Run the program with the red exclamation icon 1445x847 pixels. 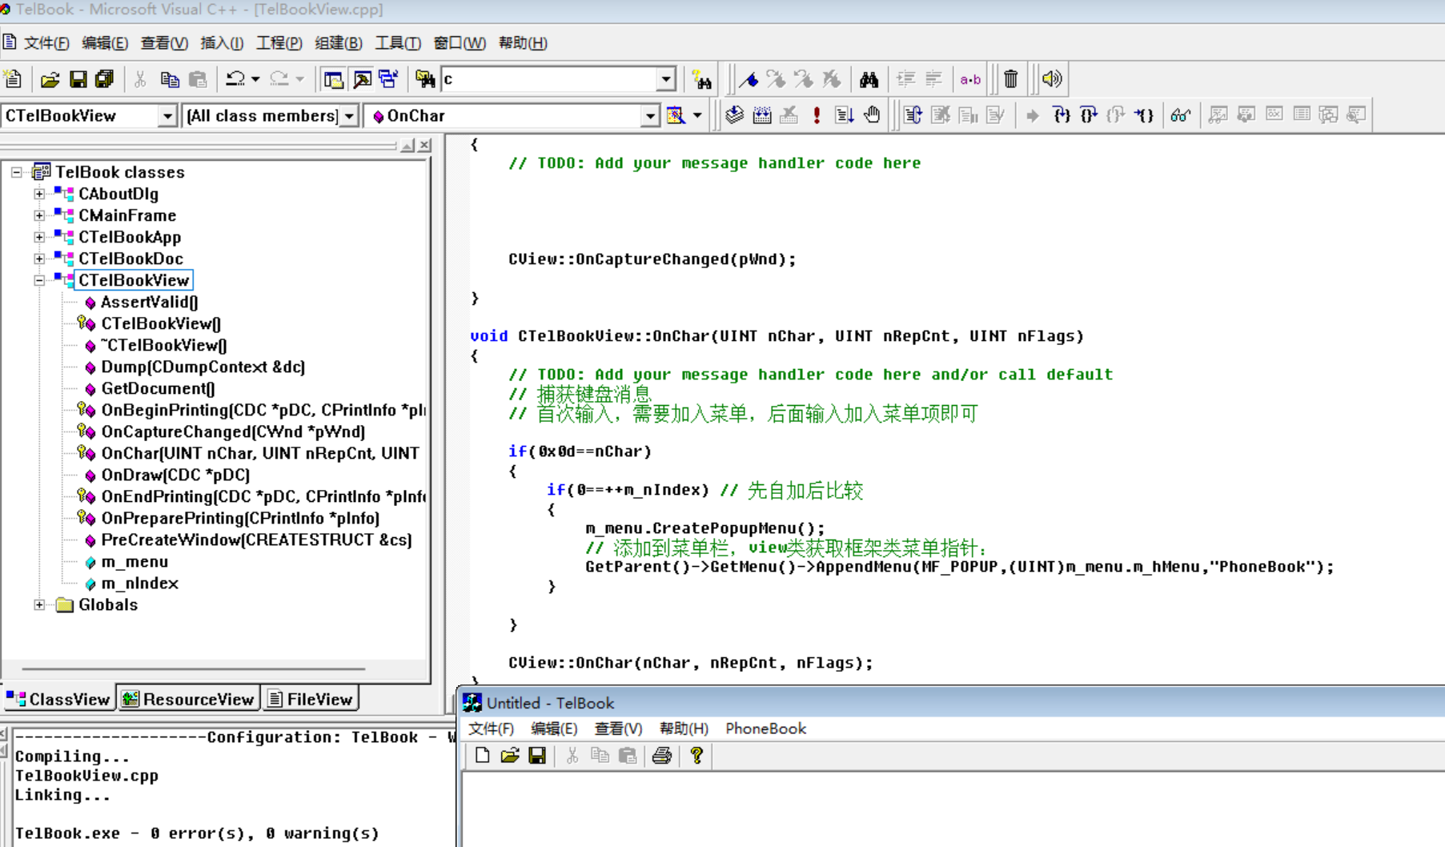[817, 115]
